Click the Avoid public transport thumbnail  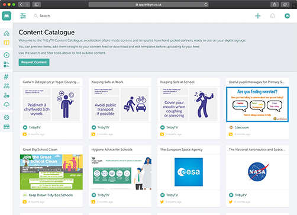120,104
